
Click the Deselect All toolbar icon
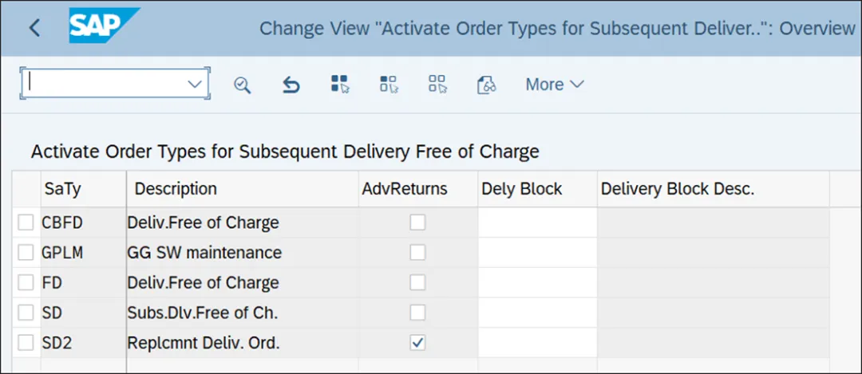[x=437, y=85]
